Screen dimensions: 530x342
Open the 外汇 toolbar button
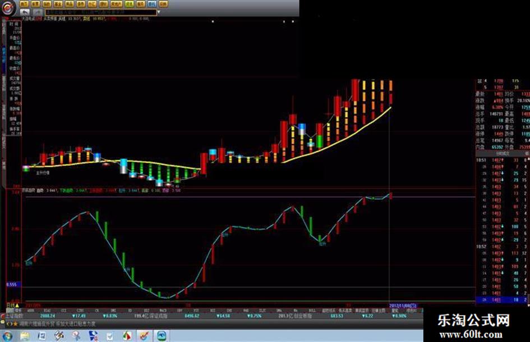[x=93, y=4]
